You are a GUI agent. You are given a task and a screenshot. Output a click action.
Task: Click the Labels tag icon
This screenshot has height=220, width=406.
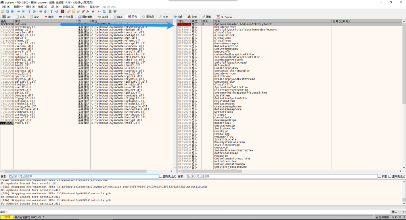coord(78,11)
